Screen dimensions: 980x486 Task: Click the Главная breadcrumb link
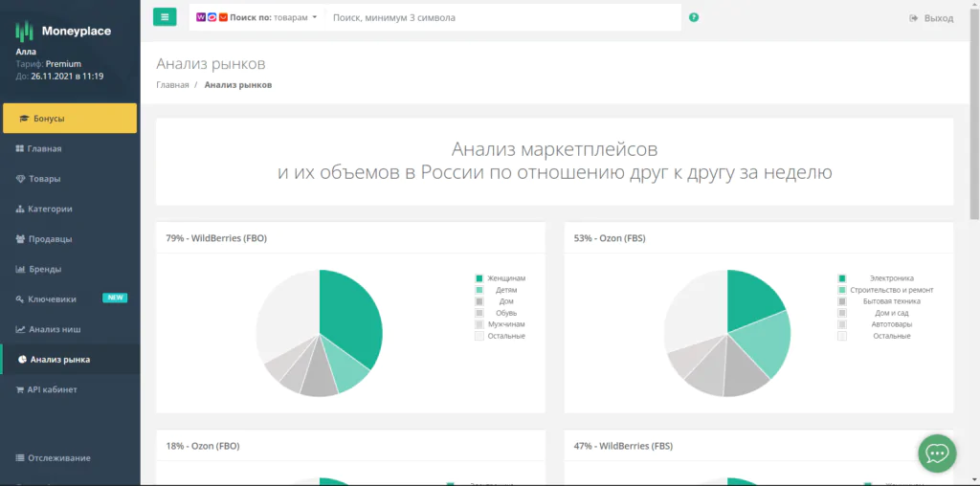click(x=172, y=85)
